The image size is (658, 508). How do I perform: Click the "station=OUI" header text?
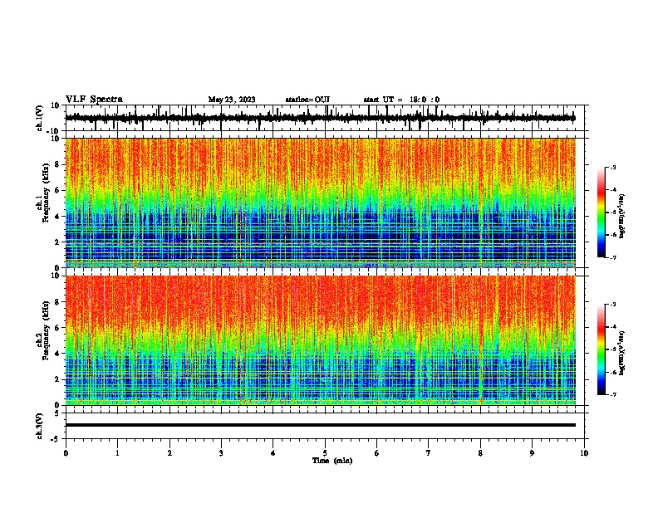307,100
